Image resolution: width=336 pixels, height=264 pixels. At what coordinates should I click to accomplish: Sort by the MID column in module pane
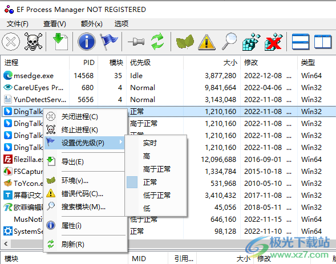pyautogui.click(x=148, y=259)
